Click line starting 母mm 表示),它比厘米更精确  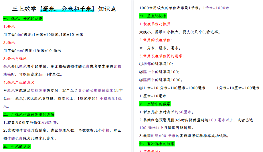[x=62, y=99]
